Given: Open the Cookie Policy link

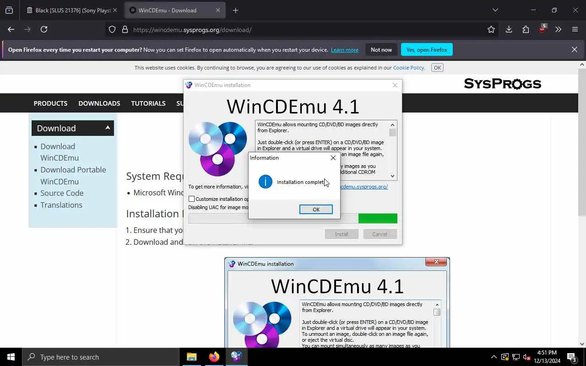Looking at the screenshot, I should point(408,68).
